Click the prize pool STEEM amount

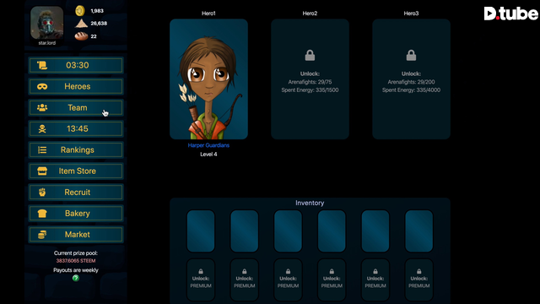(x=76, y=261)
